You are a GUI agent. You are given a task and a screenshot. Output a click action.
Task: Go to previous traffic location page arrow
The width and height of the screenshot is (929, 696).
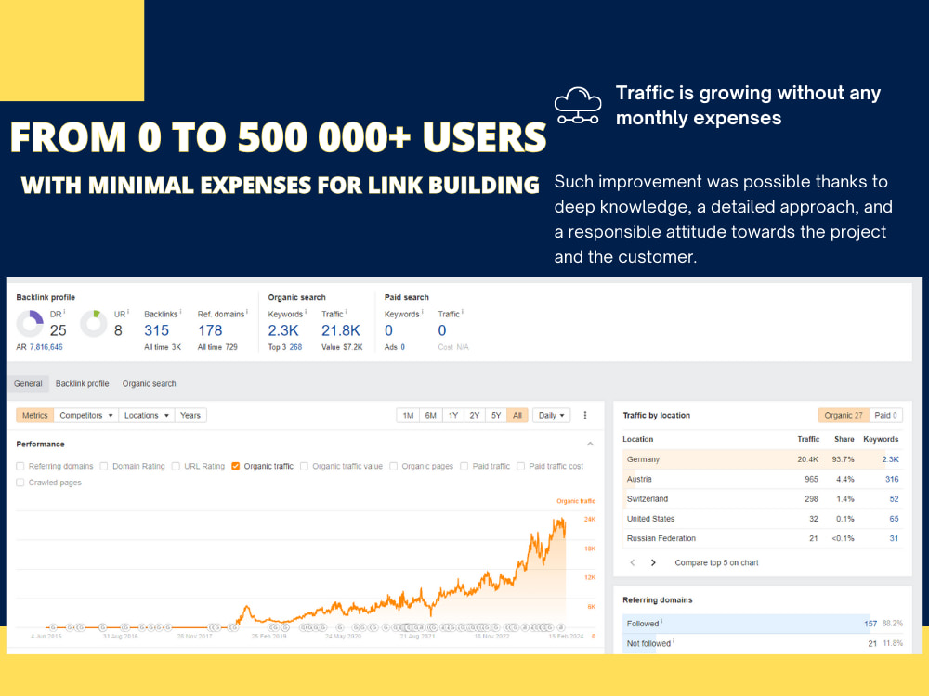tap(632, 563)
